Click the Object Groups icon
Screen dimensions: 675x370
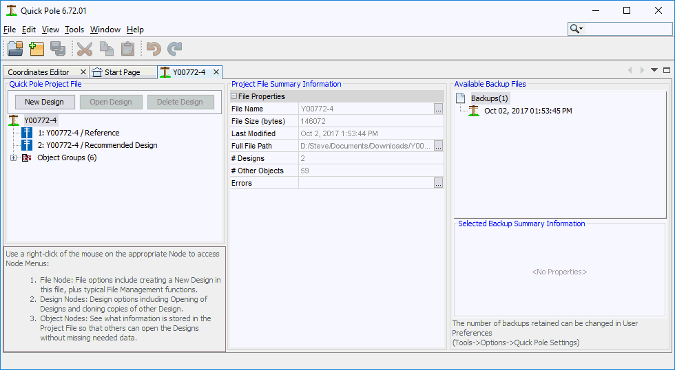pos(27,157)
